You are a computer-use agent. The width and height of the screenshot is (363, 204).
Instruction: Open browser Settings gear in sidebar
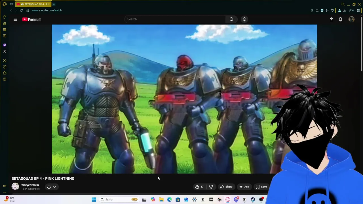[x=5, y=79]
